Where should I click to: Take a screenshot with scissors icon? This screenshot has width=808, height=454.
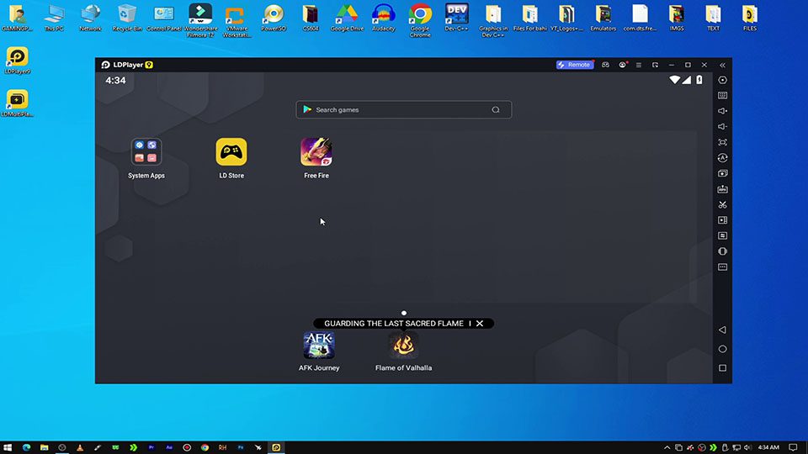coord(722,205)
